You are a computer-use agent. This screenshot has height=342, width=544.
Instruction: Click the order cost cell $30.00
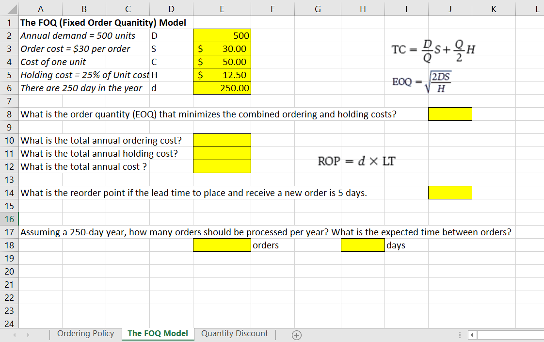222,49
